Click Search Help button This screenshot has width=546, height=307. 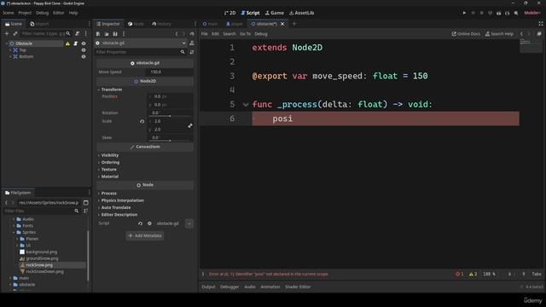point(499,34)
